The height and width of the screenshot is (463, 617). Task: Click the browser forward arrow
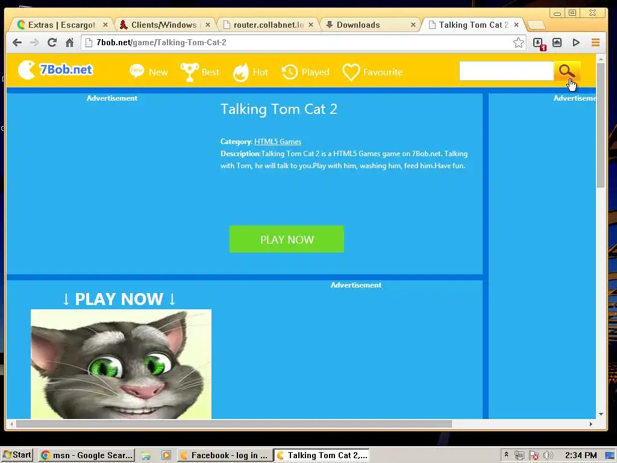(34, 43)
